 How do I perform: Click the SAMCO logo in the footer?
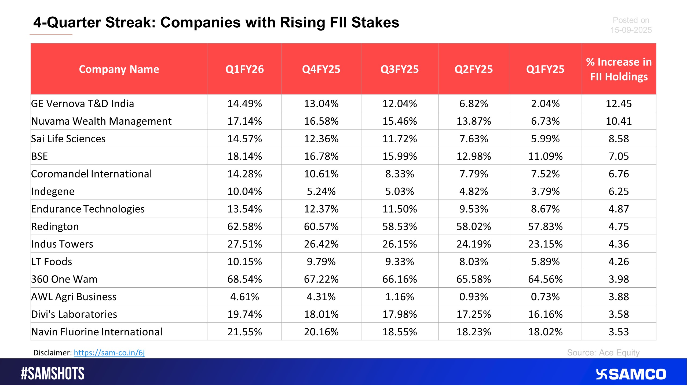pyautogui.click(x=631, y=374)
